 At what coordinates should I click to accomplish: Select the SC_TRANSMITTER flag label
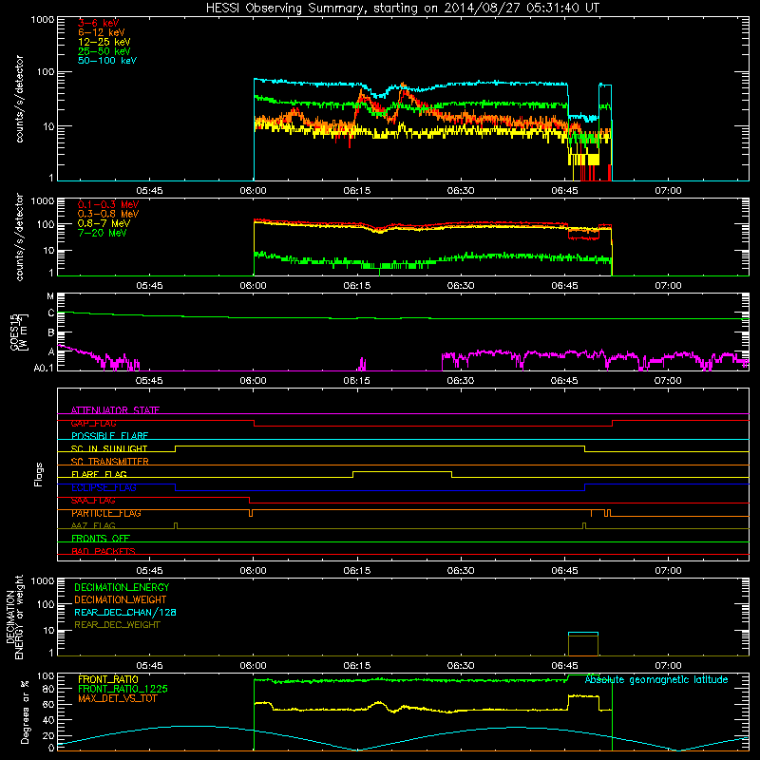coord(110,462)
